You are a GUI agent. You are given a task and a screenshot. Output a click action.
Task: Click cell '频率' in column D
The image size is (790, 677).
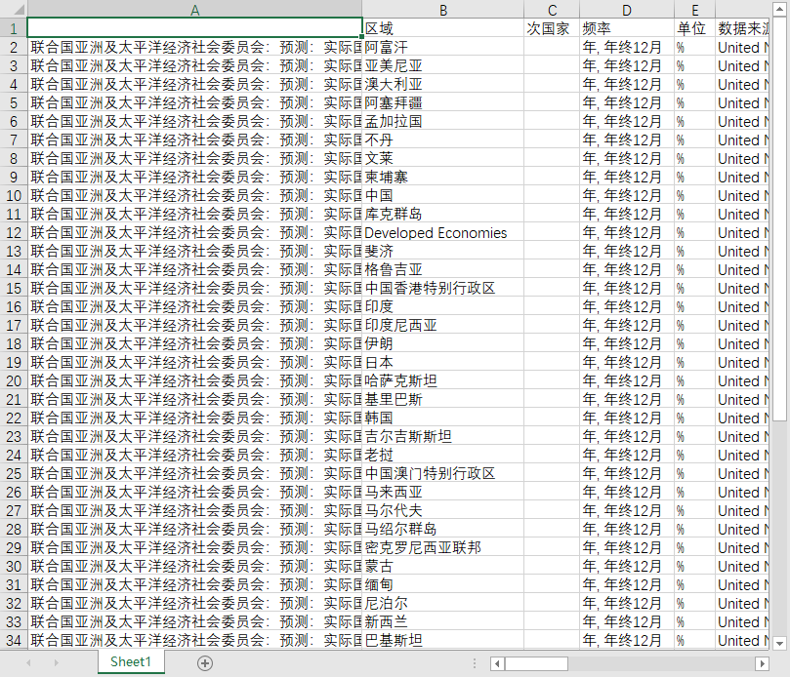(x=627, y=28)
